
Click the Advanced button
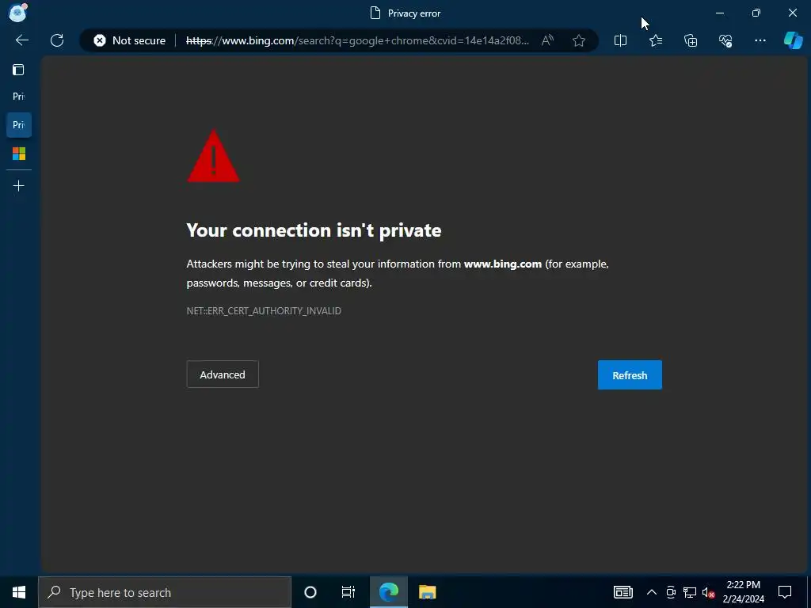pyautogui.click(x=223, y=374)
